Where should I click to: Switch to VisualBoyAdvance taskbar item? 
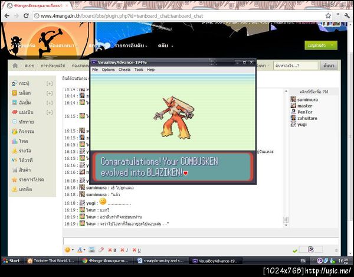(x=216, y=260)
